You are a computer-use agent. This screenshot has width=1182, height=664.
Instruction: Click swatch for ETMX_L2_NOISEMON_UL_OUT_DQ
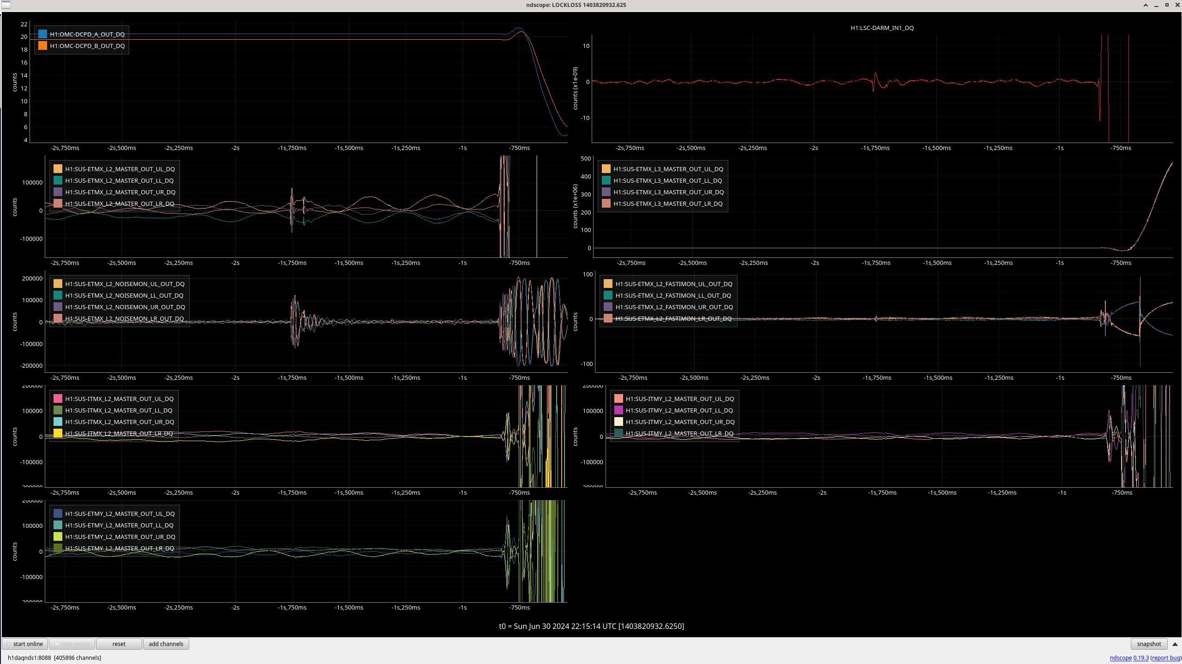(58, 284)
